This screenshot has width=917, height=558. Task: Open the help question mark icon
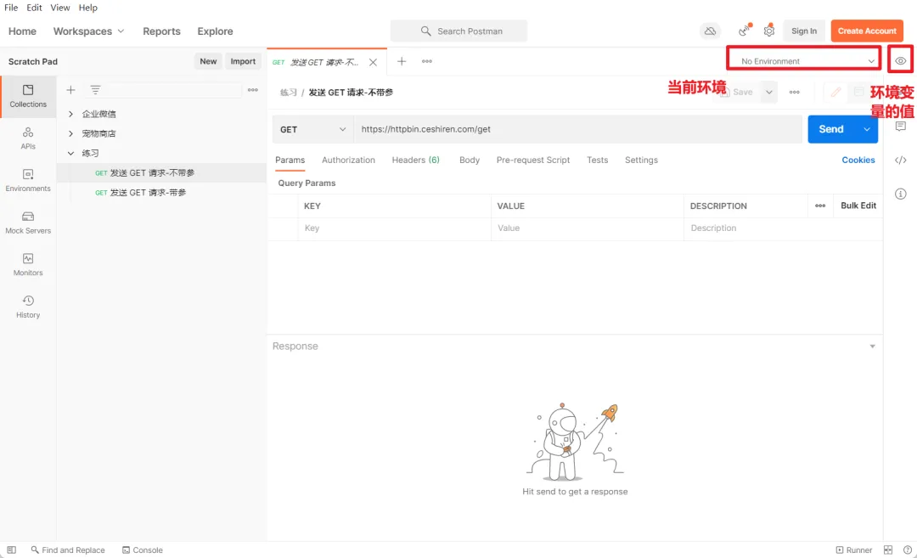tap(908, 550)
